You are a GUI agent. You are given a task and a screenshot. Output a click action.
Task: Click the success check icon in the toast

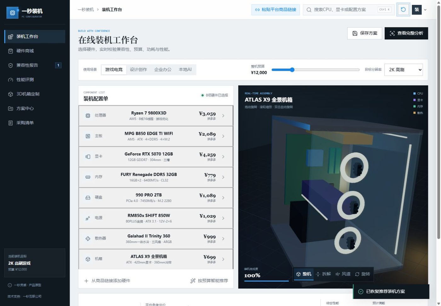point(361,292)
